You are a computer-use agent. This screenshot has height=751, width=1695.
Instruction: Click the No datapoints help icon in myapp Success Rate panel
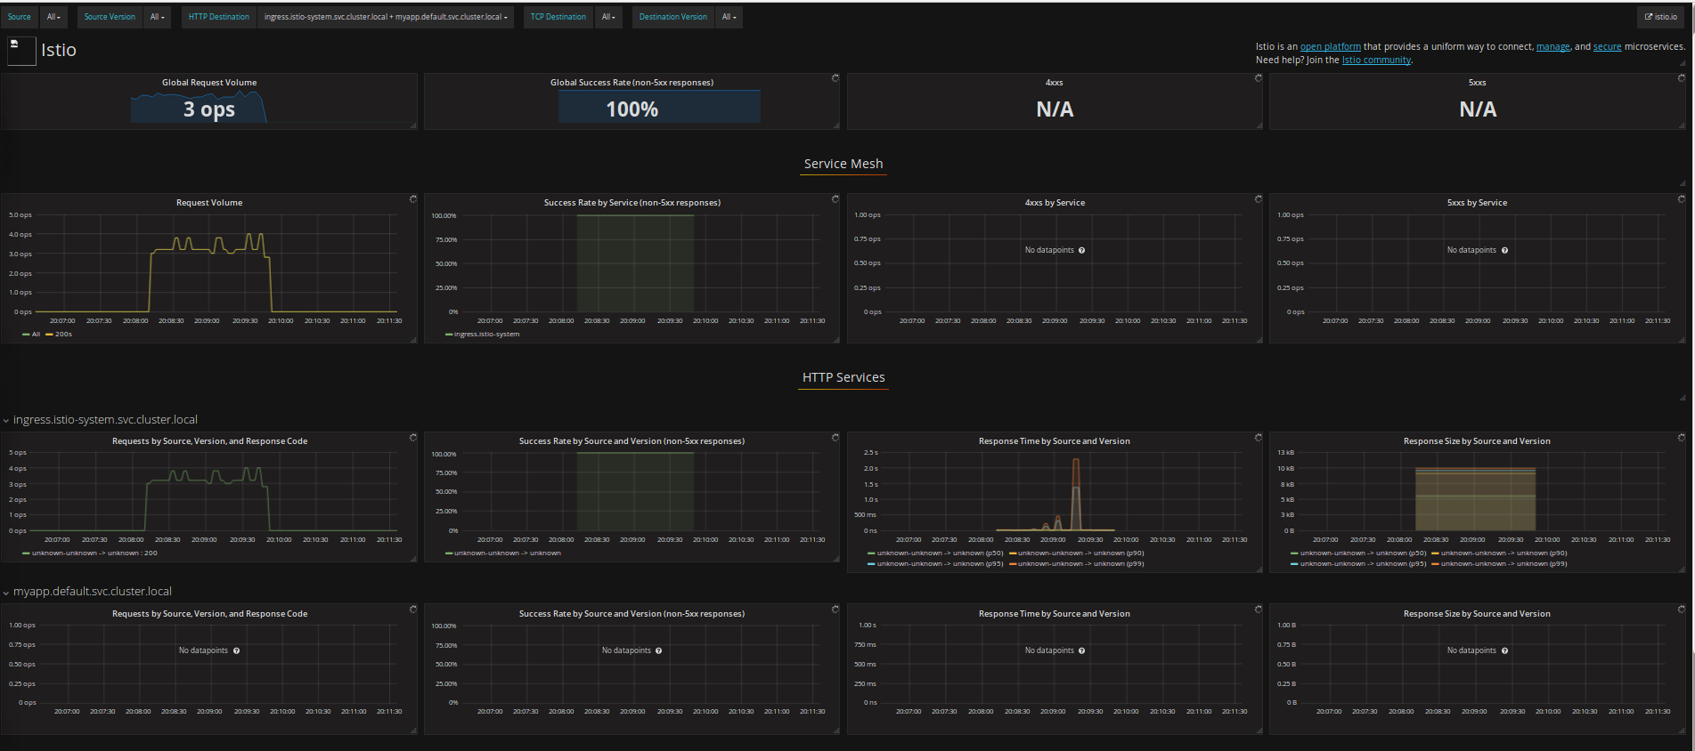click(x=658, y=650)
